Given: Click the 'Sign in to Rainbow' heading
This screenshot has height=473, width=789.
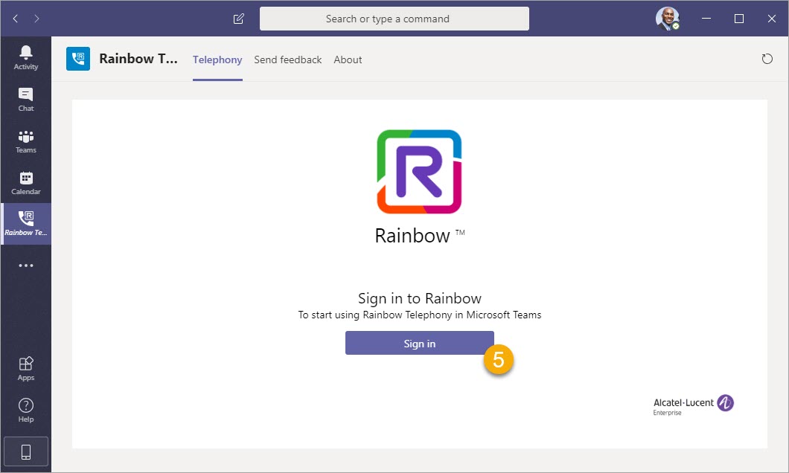Looking at the screenshot, I should click(x=420, y=298).
